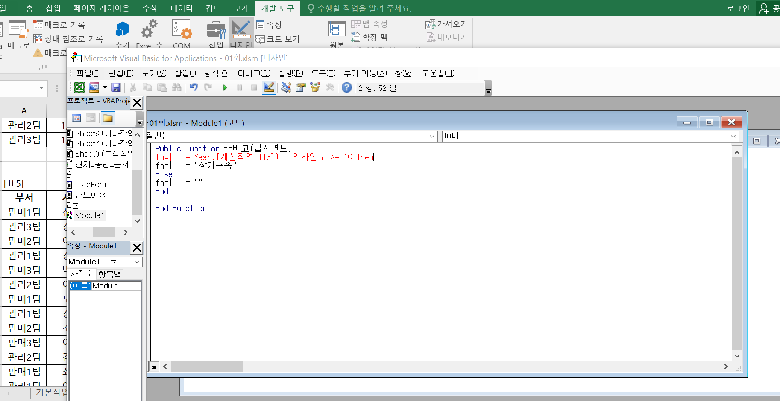Select Module1 in the project tree

pos(89,215)
